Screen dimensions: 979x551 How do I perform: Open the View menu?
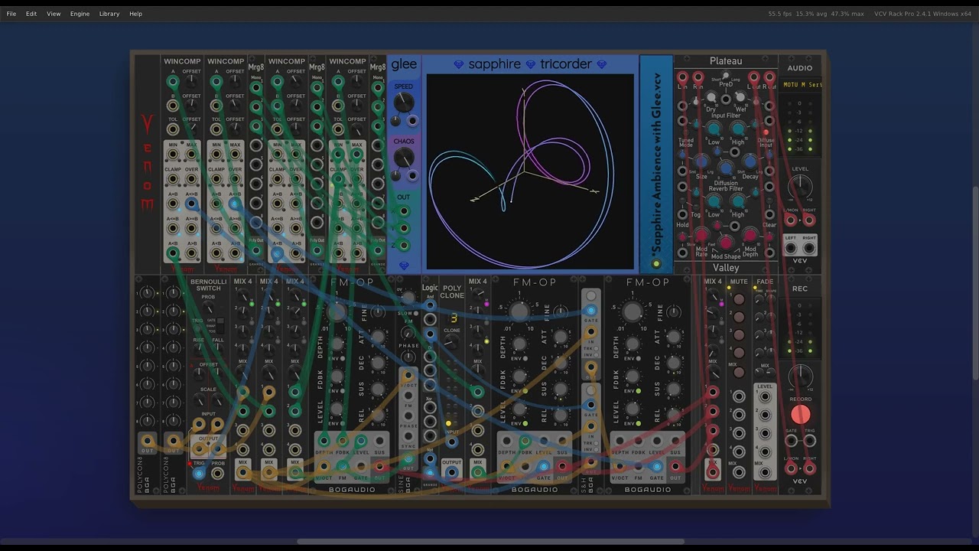pos(54,14)
